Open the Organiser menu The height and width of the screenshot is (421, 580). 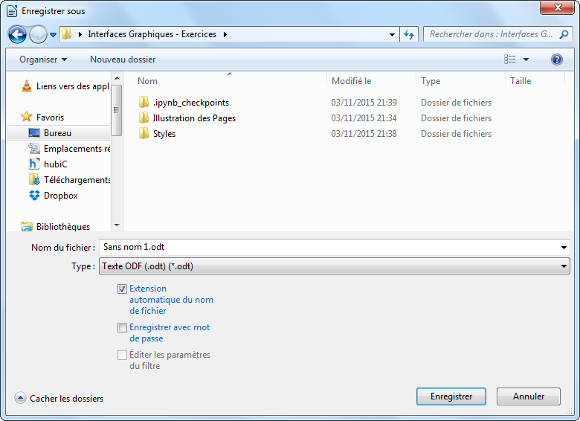tap(42, 60)
